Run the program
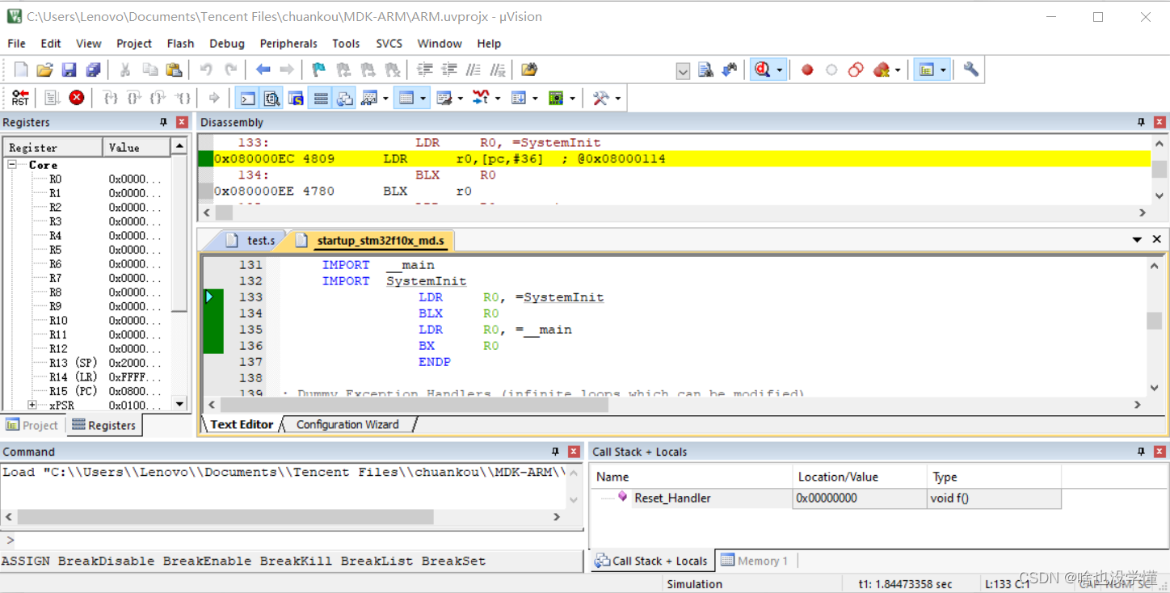Viewport: 1170px width, 593px height. 53,98
